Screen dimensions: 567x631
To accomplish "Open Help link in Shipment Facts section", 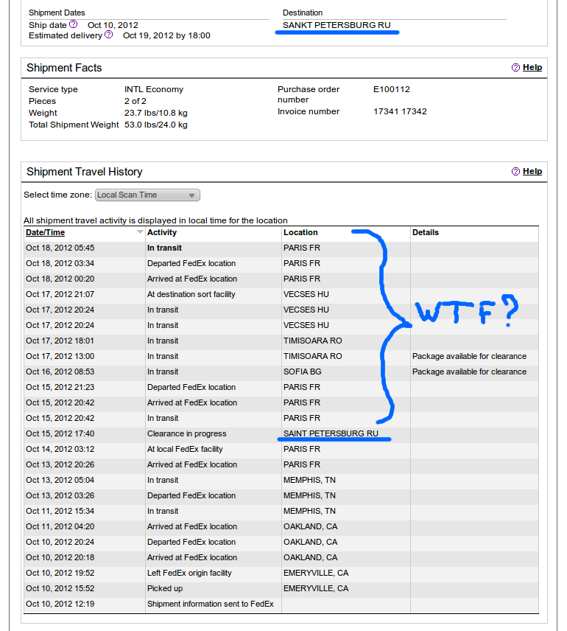I will point(532,67).
